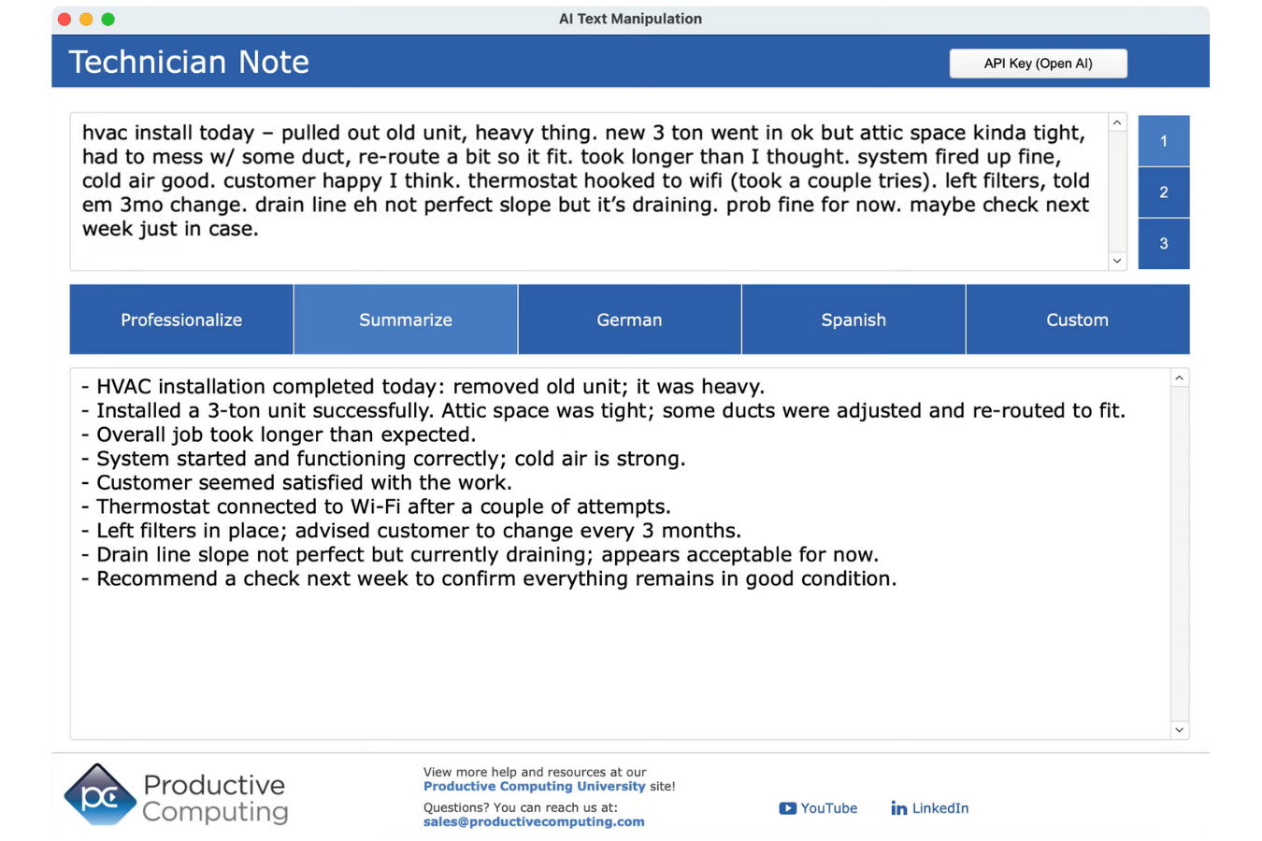This screenshot has height=841, width=1262.
Task: Click the 'Left filters in place' line
Action: click(x=411, y=531)
